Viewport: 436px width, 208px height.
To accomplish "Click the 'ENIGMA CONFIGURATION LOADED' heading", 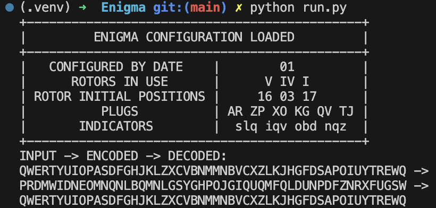I will click(x=194, y=37).
